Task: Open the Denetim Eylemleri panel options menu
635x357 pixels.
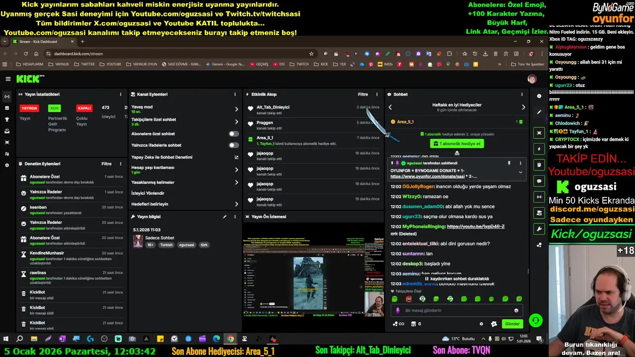Action: pyautogui.click(x=121, y=164)
